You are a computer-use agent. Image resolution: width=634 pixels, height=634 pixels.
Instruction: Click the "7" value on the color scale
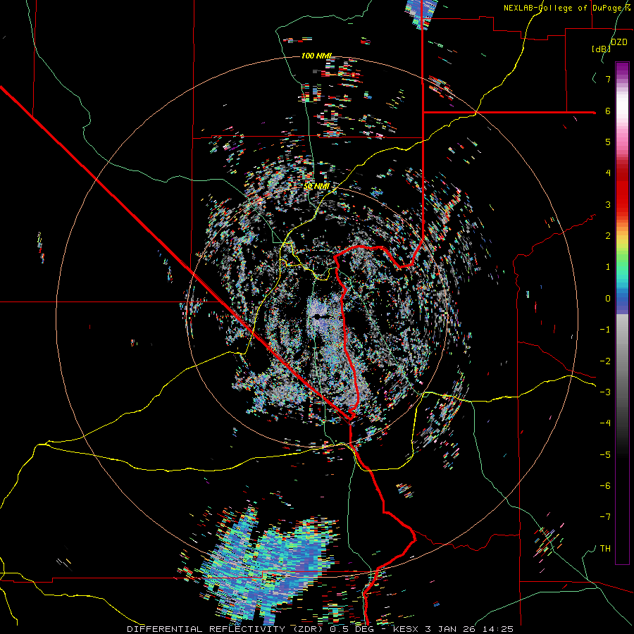608,79
